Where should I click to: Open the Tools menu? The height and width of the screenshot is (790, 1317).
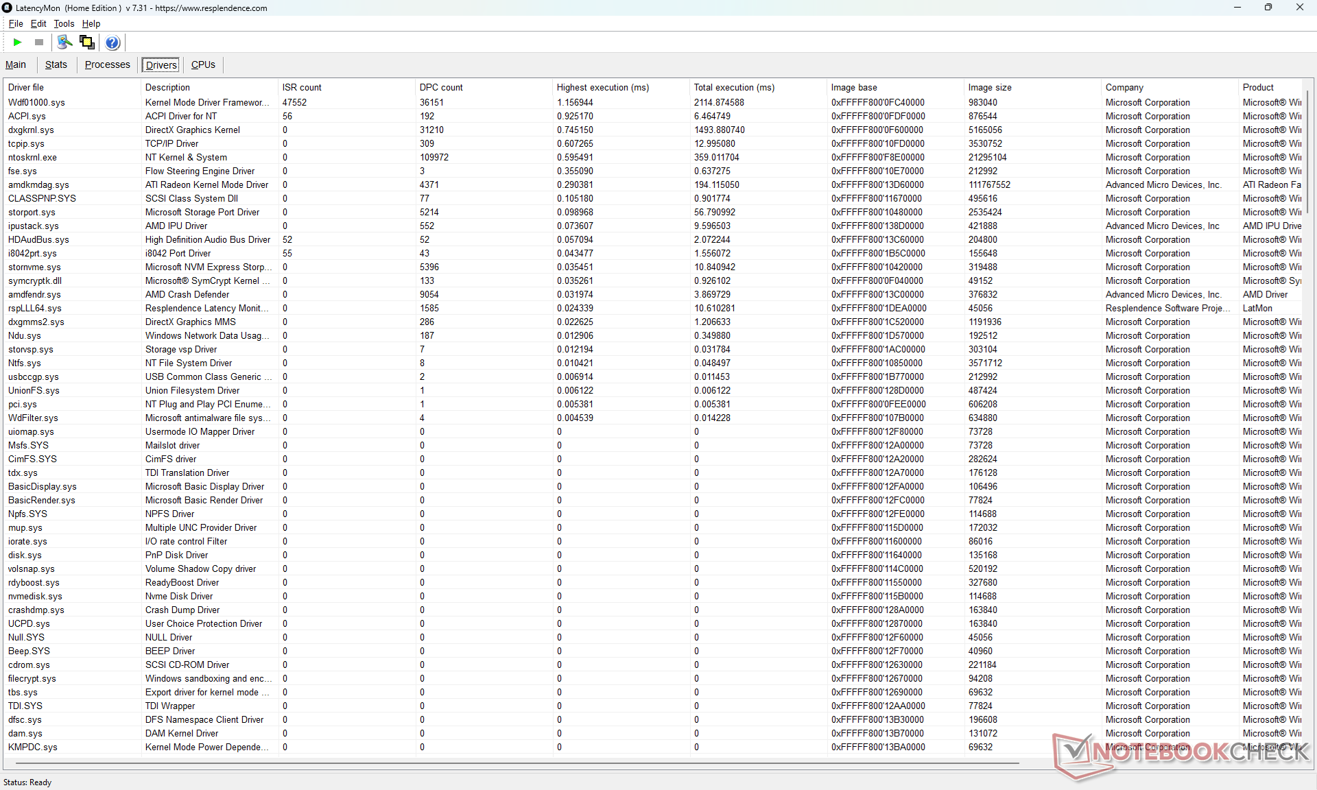point(64,23)
